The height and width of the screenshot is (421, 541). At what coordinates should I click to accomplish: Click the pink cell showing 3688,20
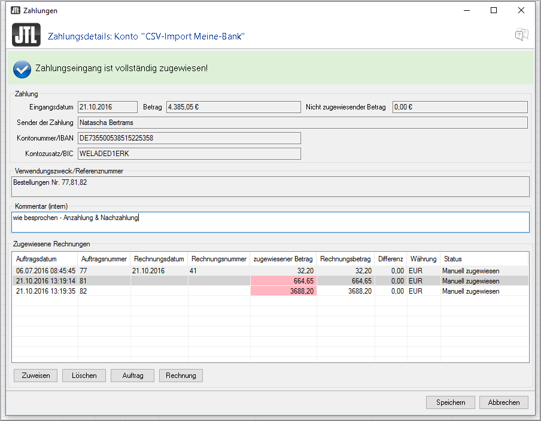click(x=284, y=291)
